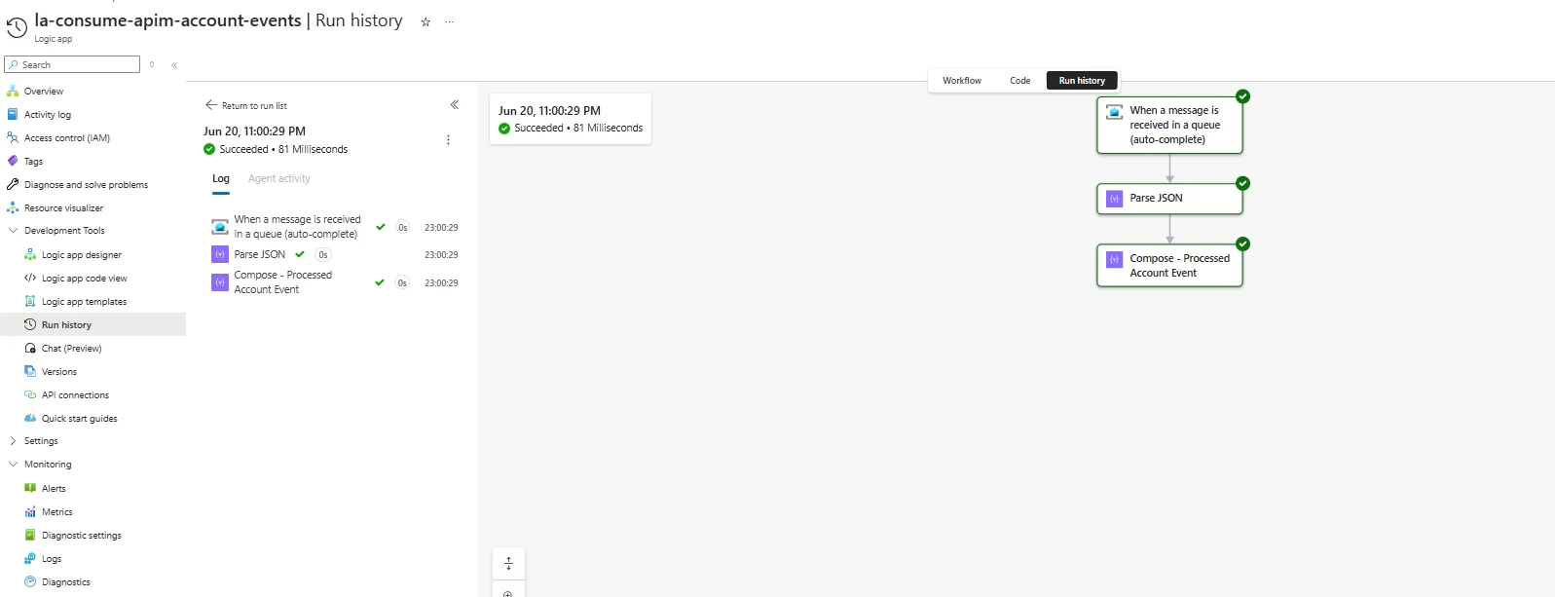Click the service bus trigger icon in log
1555x597 pixels.
tap(220, 227)
